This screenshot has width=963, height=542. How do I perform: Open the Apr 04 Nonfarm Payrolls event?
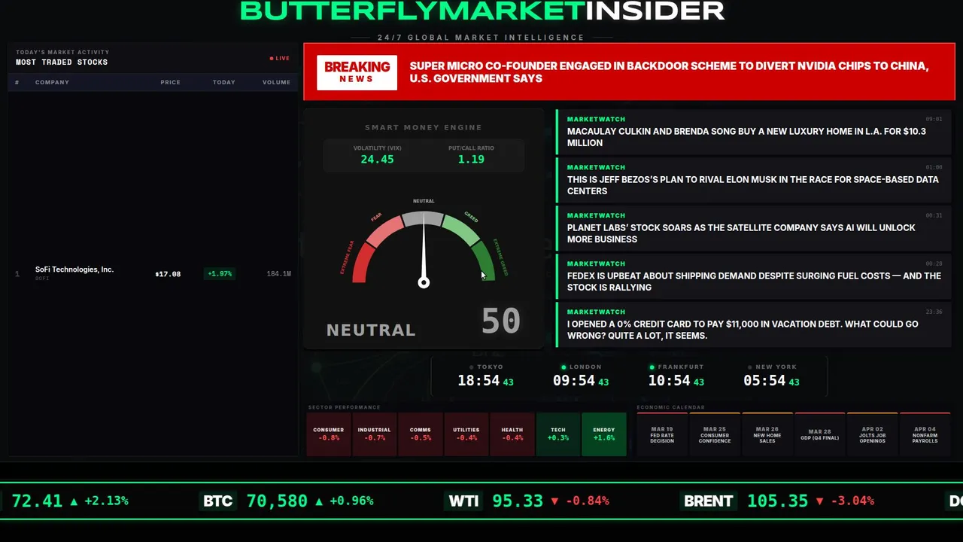click(925, 434)
